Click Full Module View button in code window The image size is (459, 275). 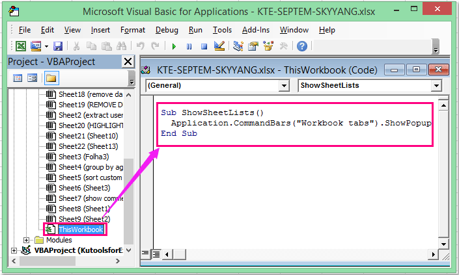point(156,254)
